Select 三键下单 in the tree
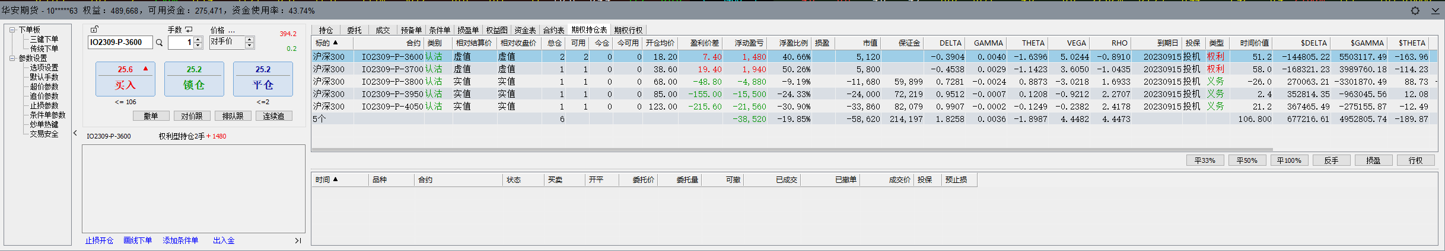Image resolution: width=1445 pixels, height=251 pixels. pos(44,39)
